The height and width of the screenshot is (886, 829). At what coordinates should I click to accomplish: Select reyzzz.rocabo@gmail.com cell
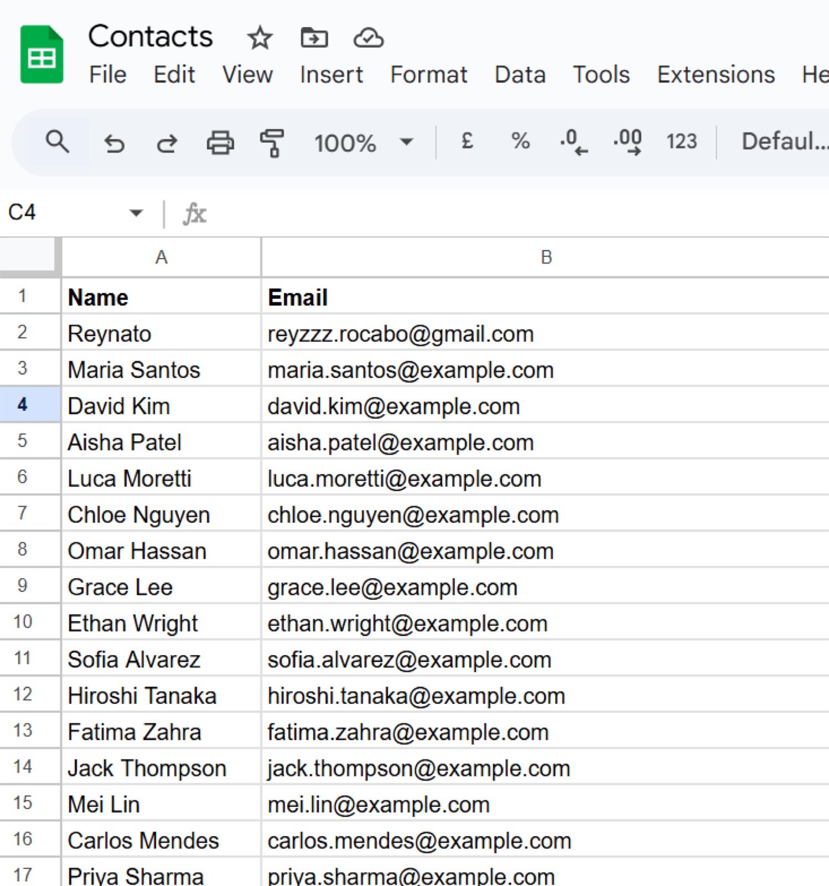(546, 333)
